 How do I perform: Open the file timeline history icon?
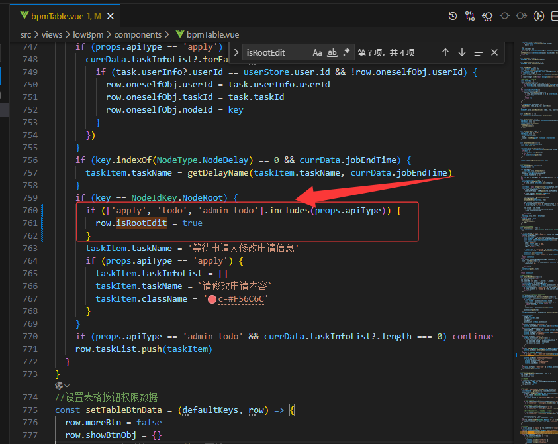(453, 15)
